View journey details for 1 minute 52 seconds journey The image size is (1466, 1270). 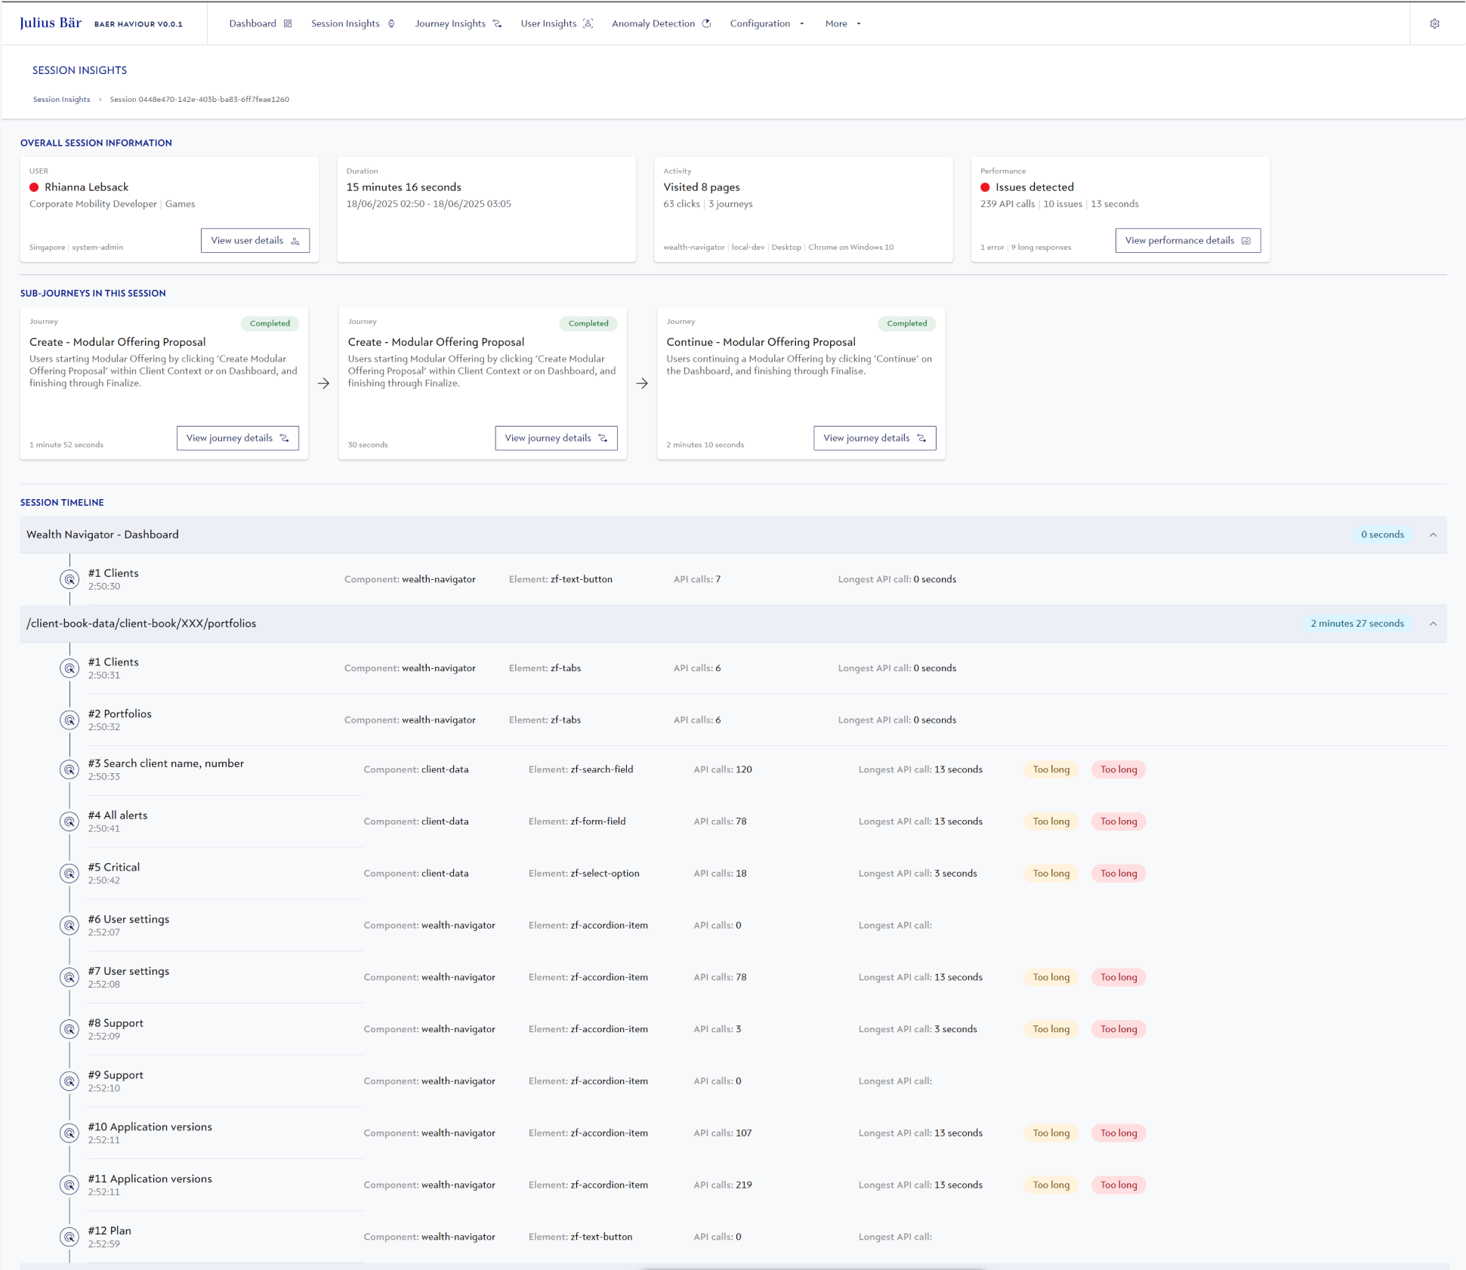pyautogui.click(x=237, y=438)
